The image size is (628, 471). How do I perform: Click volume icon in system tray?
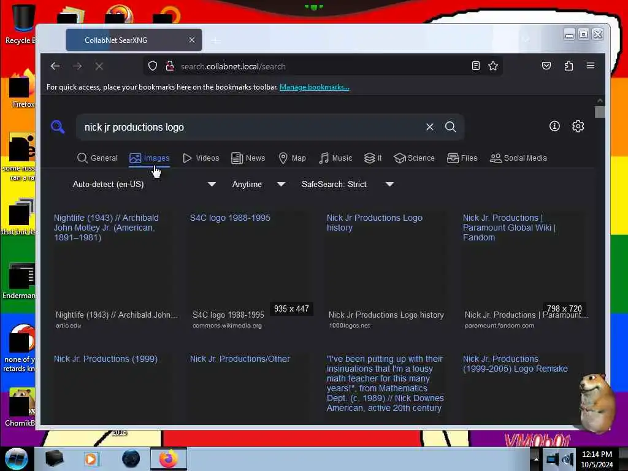click(567, 459)
